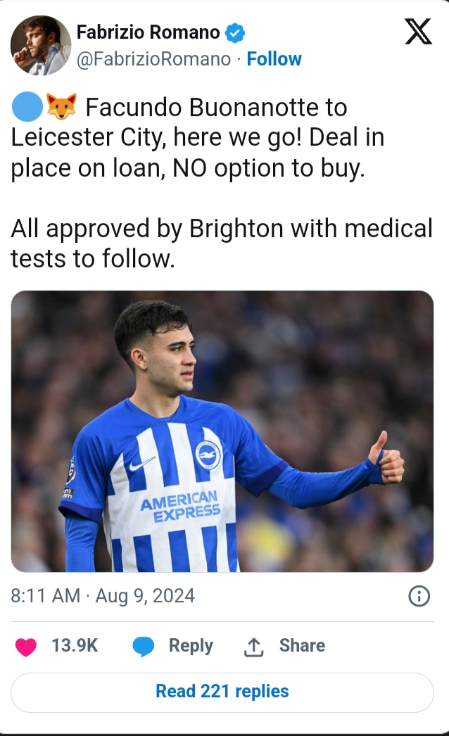Viewport: 449px width, 736px height.
Task: Click the 8:11 AM · Aug 9, 2024 timestamp
Action: tap(103, 597)
